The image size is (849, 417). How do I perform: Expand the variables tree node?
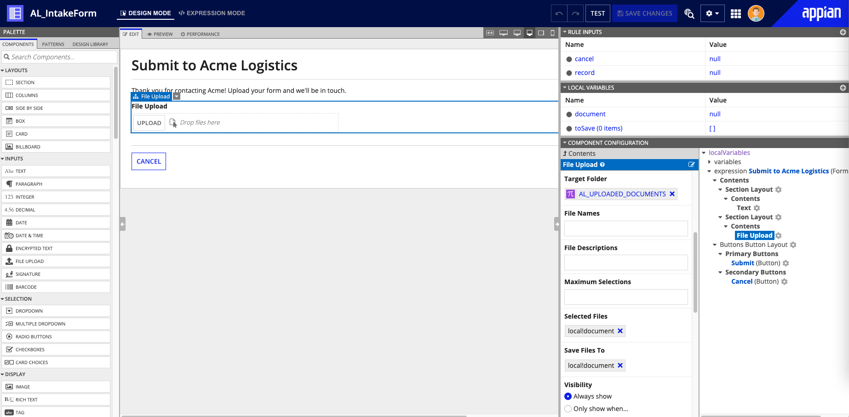point(709,162)
